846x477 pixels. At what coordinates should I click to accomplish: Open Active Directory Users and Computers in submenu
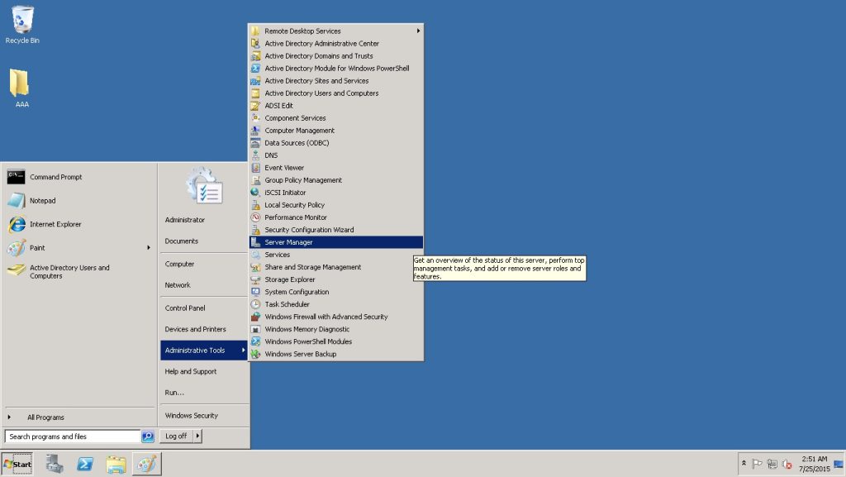321,93
